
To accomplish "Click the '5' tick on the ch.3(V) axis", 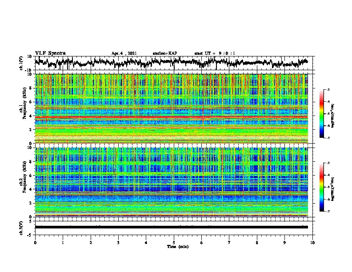I will [x=31, y=221].
